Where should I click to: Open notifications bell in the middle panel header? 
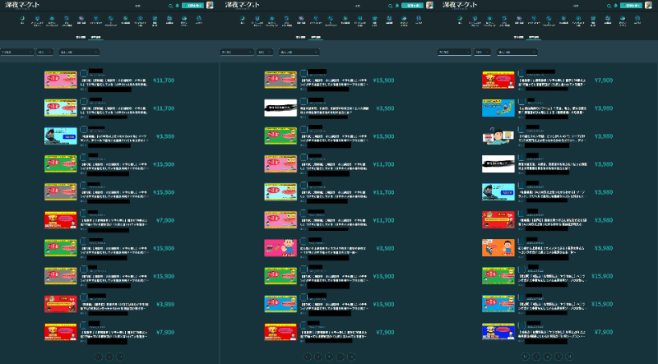tap(396, 5)
